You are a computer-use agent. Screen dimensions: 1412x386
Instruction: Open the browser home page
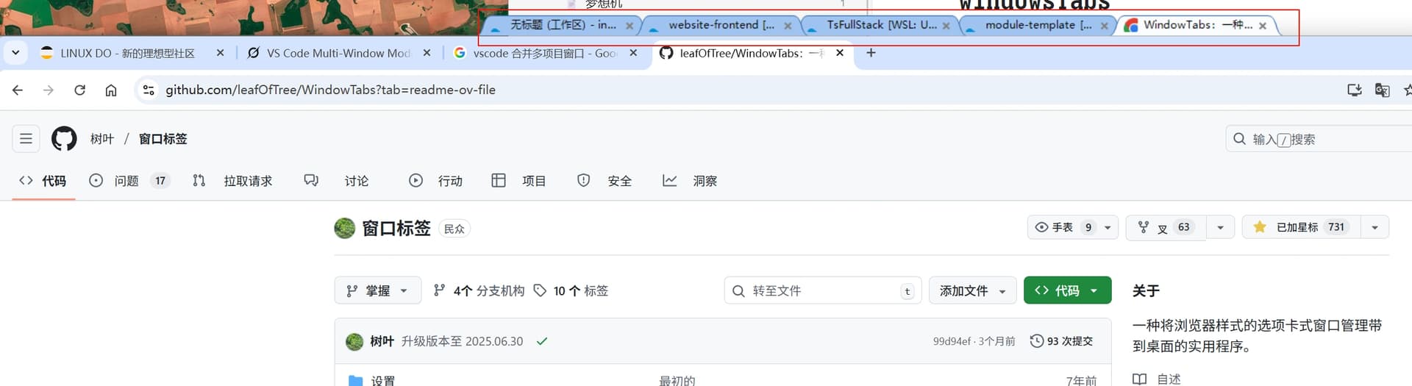111,90
